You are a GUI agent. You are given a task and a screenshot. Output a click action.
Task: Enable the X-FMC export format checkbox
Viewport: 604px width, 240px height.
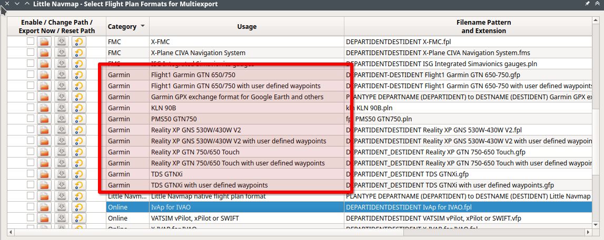pos(31,41)
